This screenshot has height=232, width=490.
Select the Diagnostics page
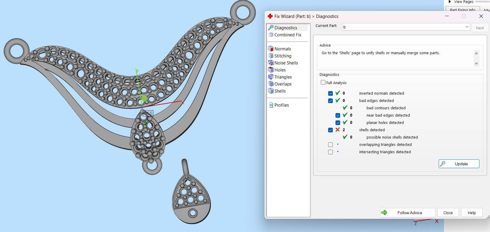[285, 28]
